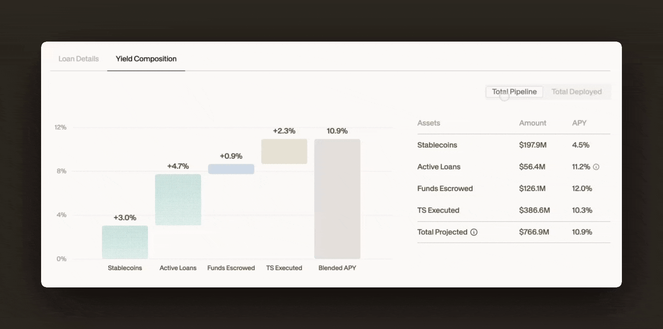Click the TS Executed row label in table
This screenshot has width=663, height=329.
click(x=438, y=211)
